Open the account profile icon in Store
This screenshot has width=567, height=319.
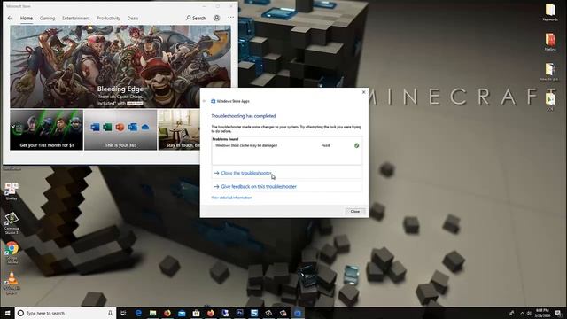point(216,18)
